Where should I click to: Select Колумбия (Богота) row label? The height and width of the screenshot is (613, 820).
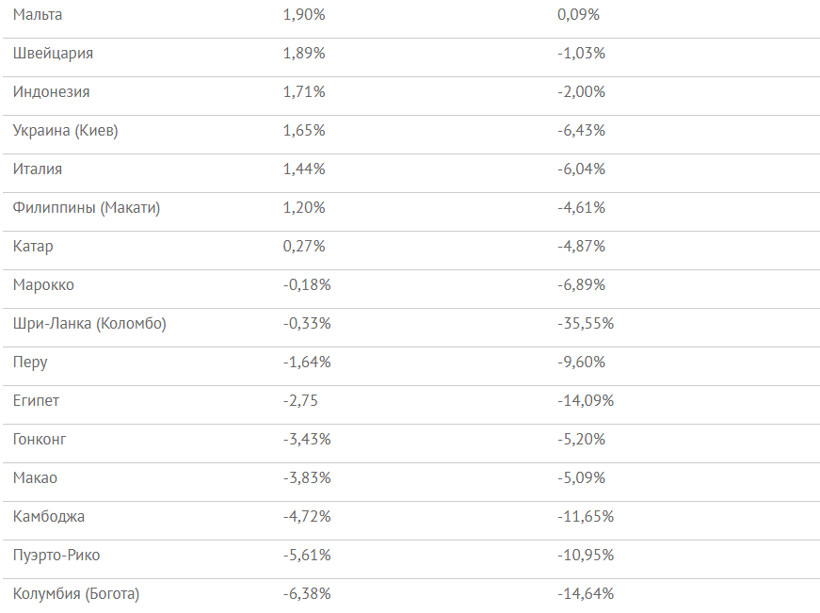pos(76,594)
